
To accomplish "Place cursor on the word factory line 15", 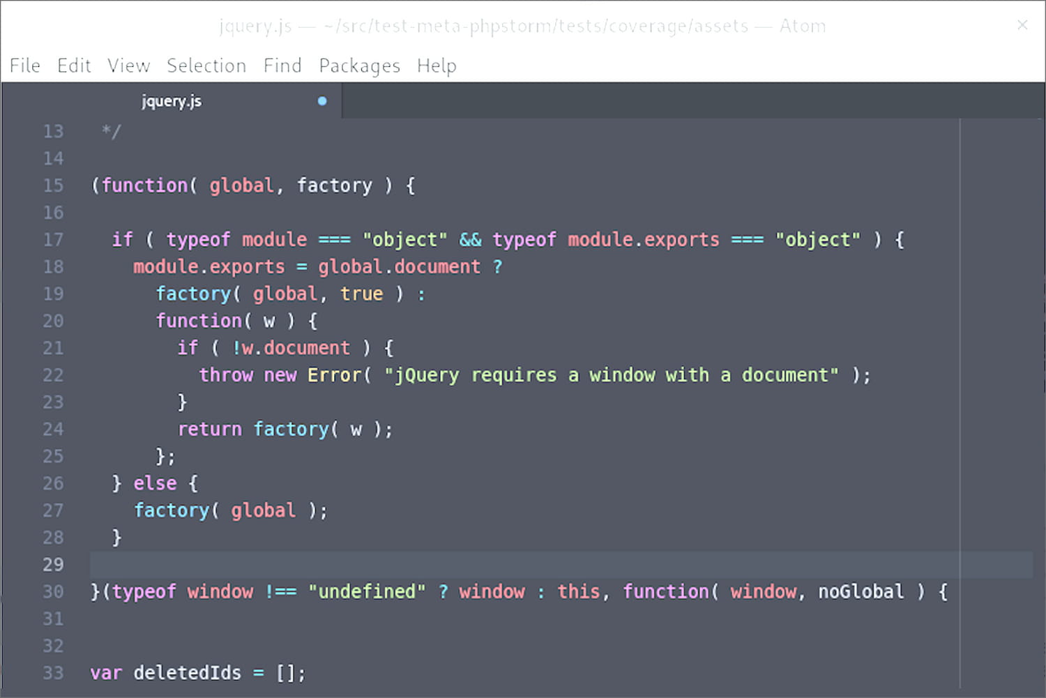I will pyautogui.click(x=335, y=185).
